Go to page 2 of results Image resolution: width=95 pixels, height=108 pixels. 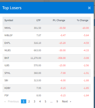[29, 101]
